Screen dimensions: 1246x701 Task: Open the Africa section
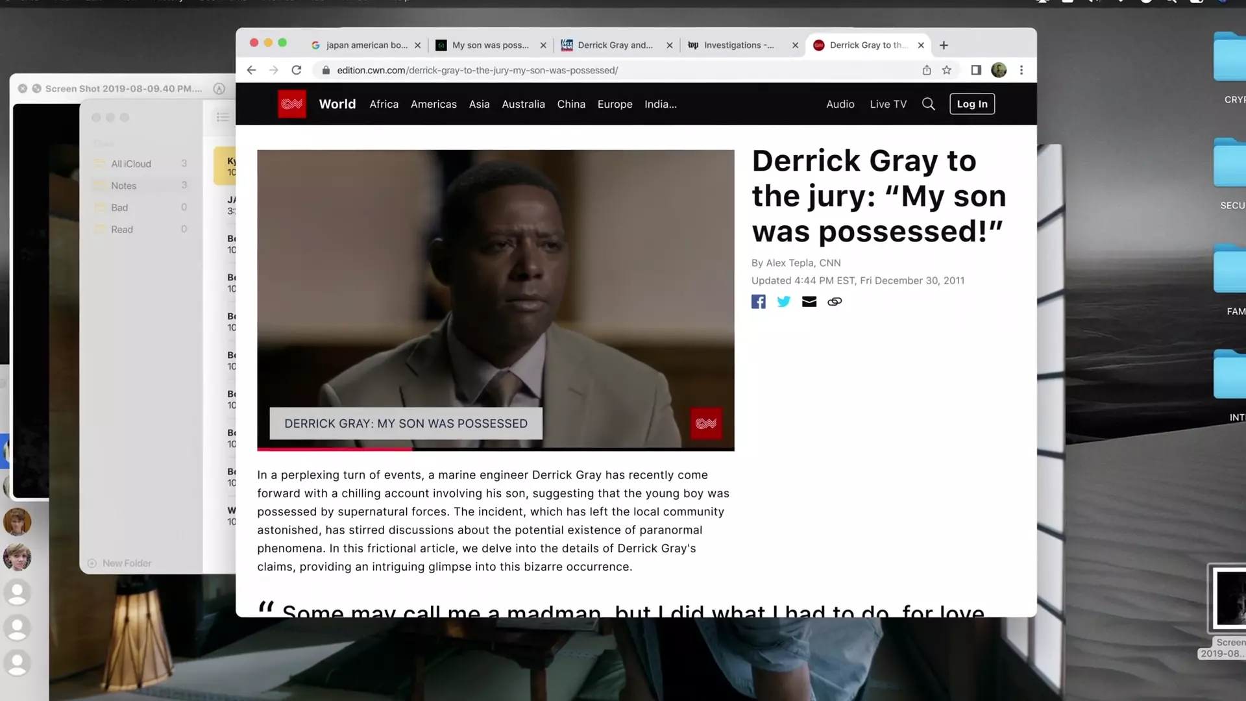(384, 104)
